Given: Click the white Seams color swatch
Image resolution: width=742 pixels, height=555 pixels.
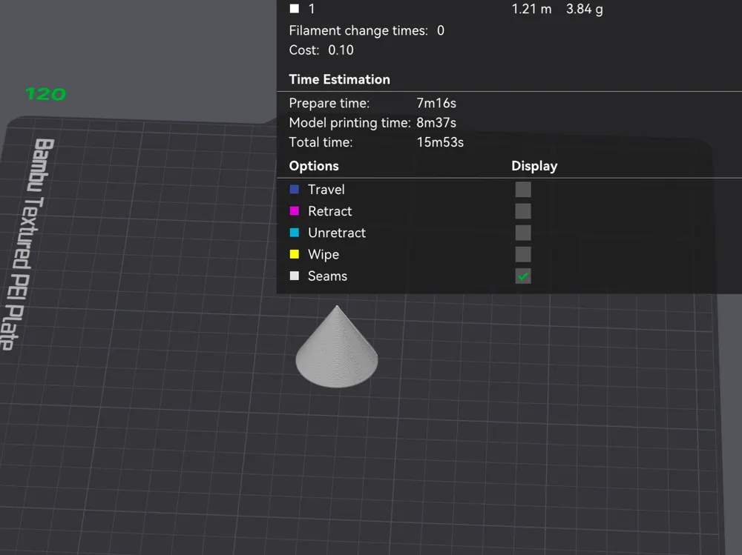Looking at the screenshot, I should [295, 276].
